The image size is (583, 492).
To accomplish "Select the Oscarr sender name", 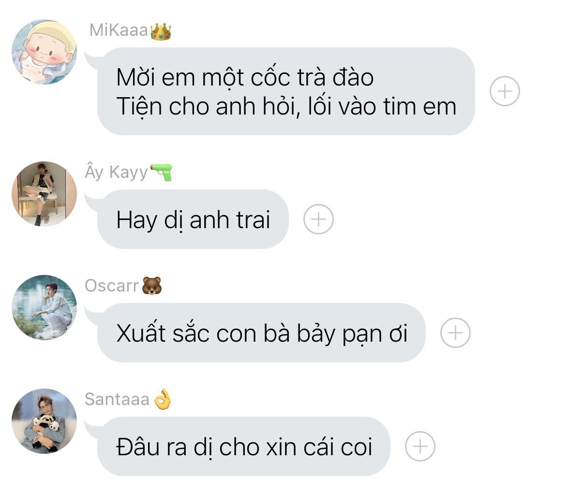I will (112, 286).
